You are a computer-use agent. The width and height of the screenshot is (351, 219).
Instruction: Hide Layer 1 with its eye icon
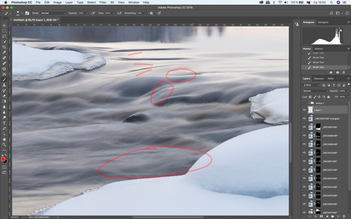304,110
